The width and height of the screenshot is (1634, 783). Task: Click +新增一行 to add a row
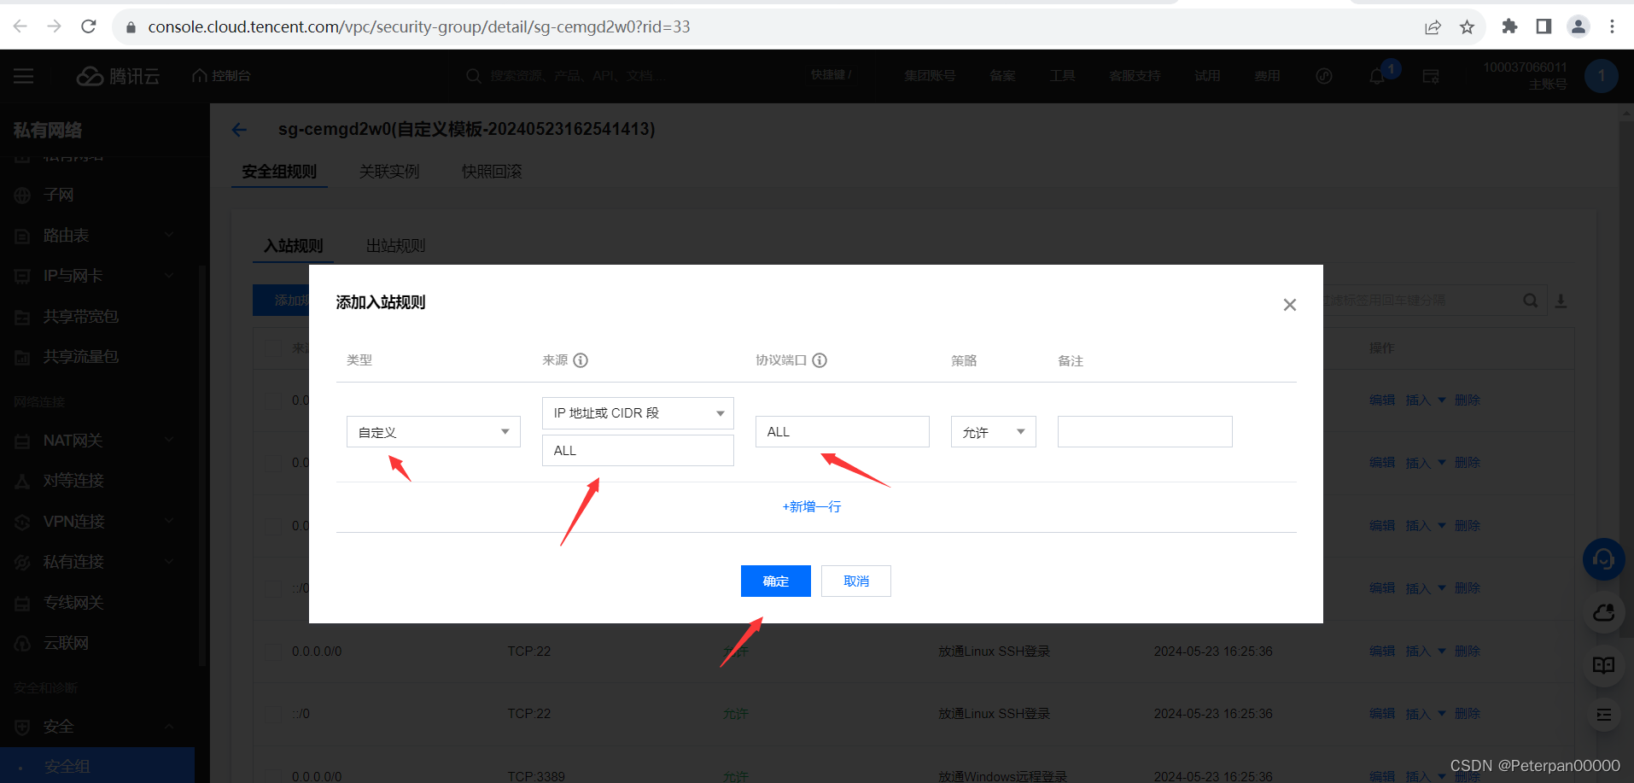(812, 507)
